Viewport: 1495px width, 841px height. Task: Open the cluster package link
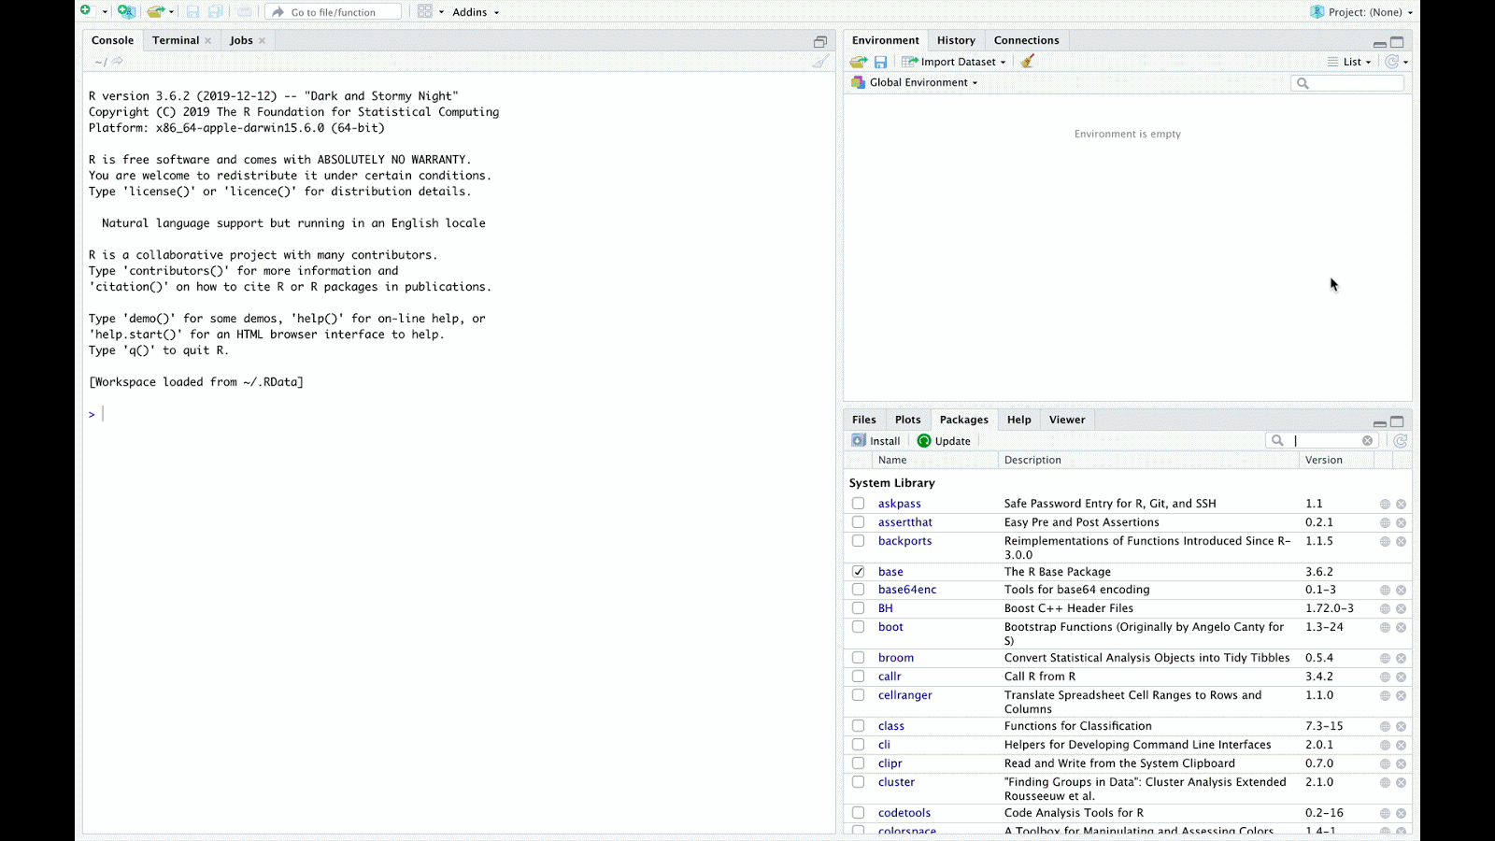pos(896,782)
